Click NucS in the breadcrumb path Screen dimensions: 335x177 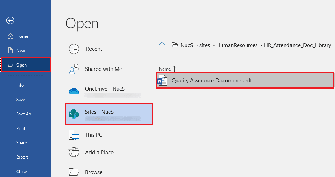coord(187,45)
